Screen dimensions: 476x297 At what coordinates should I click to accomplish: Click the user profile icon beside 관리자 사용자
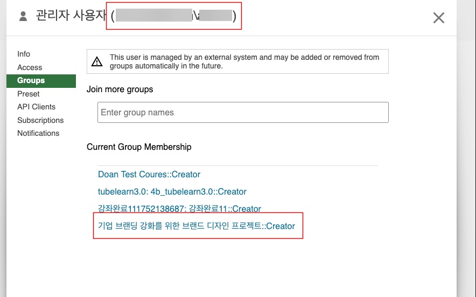coord(23,17)
